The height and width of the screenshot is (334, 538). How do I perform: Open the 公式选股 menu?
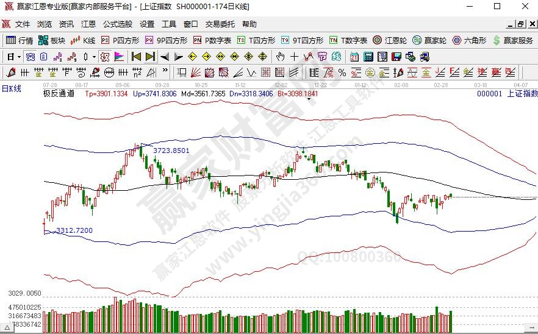click(117, 24)
